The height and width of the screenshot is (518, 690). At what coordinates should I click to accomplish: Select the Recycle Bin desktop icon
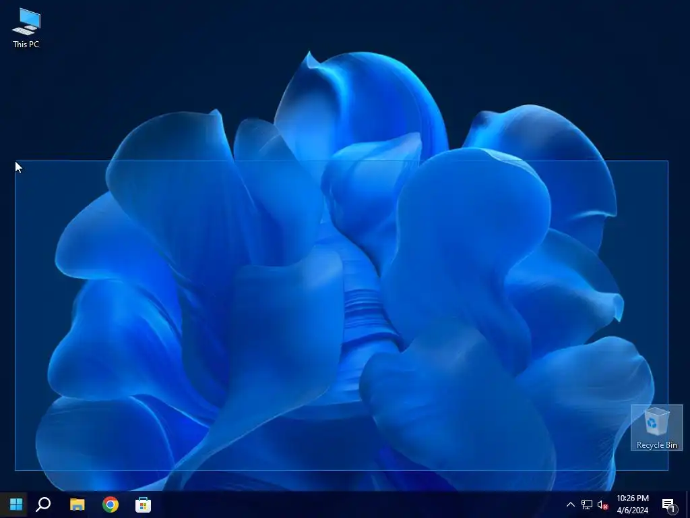[x=656, y=428]
